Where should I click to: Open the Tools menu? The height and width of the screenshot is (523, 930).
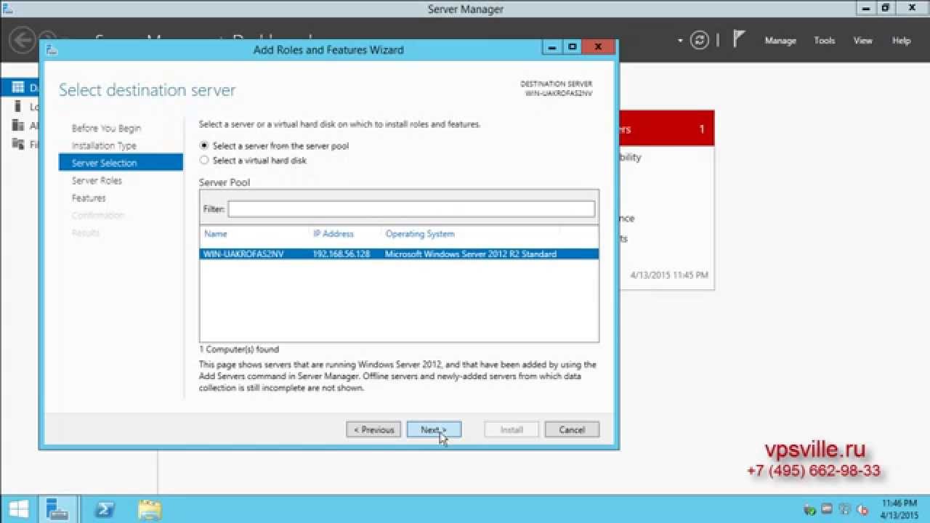[x=824, y=41]
